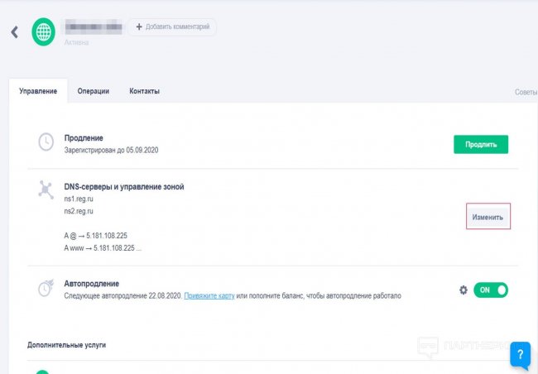Switch to the Управление tab
The height and width of the screenshot is (374, 538).
pos(38,91)
